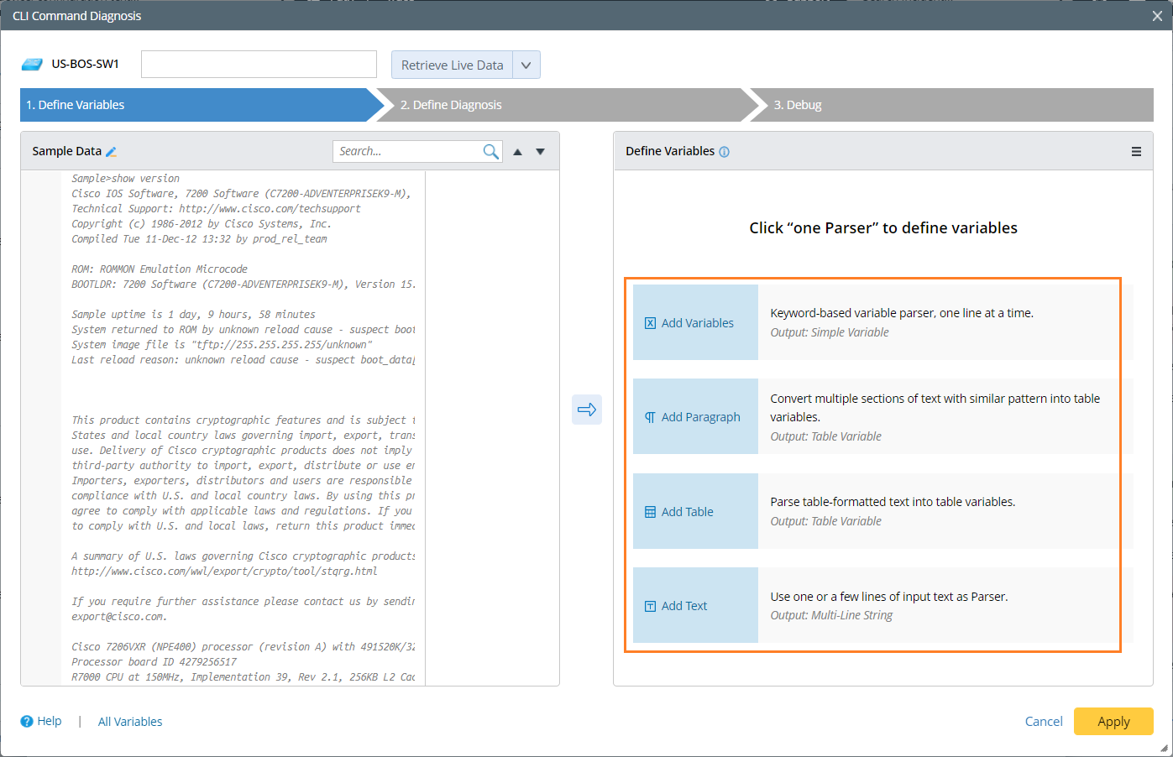Click the 'ROM: ROMMON Emulation Microcode' line
This screenshot has width=1173, height=757.
(x=160, y=269)
